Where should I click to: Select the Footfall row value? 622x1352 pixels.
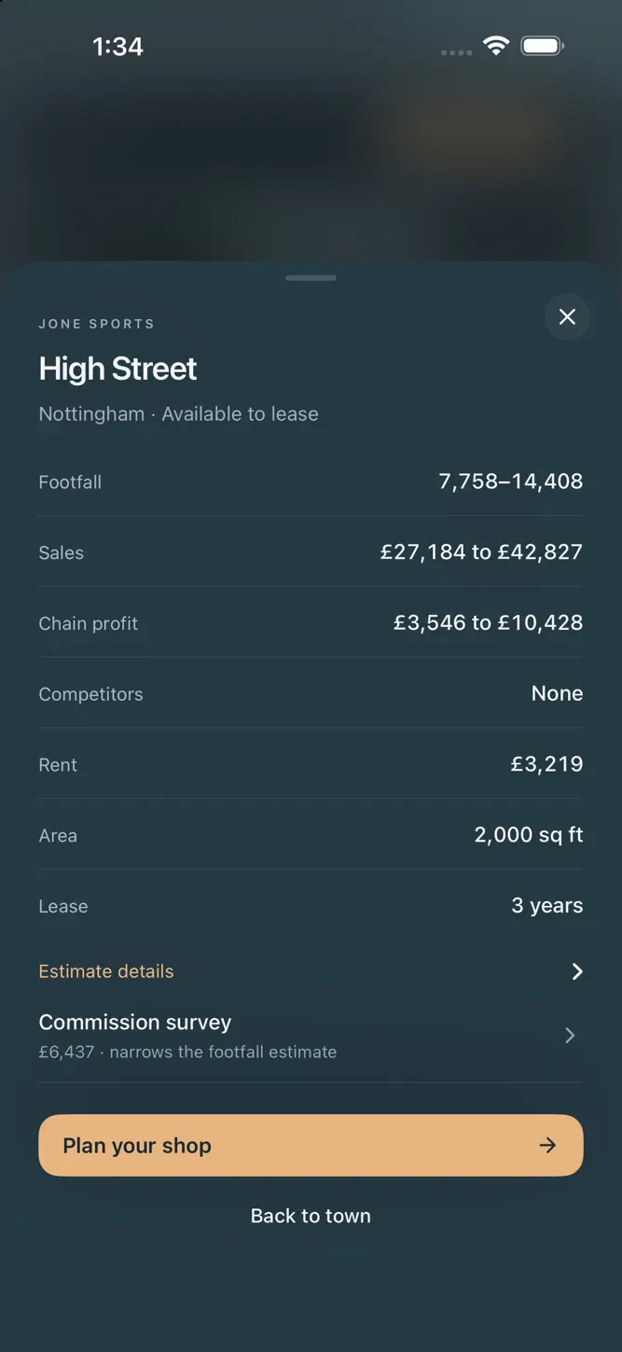point(511,481)
